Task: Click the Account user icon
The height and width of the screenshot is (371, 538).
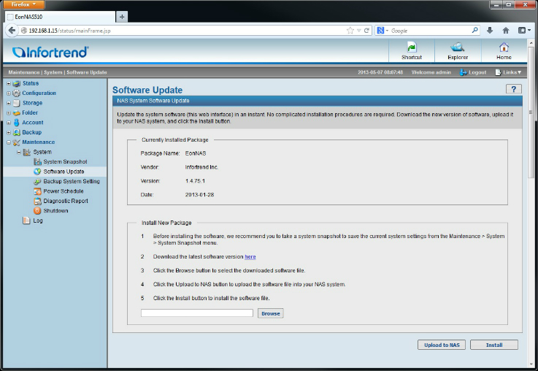Action: click(17, 123)
